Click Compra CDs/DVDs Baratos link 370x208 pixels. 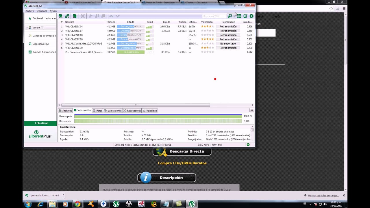tap(182, 163)
